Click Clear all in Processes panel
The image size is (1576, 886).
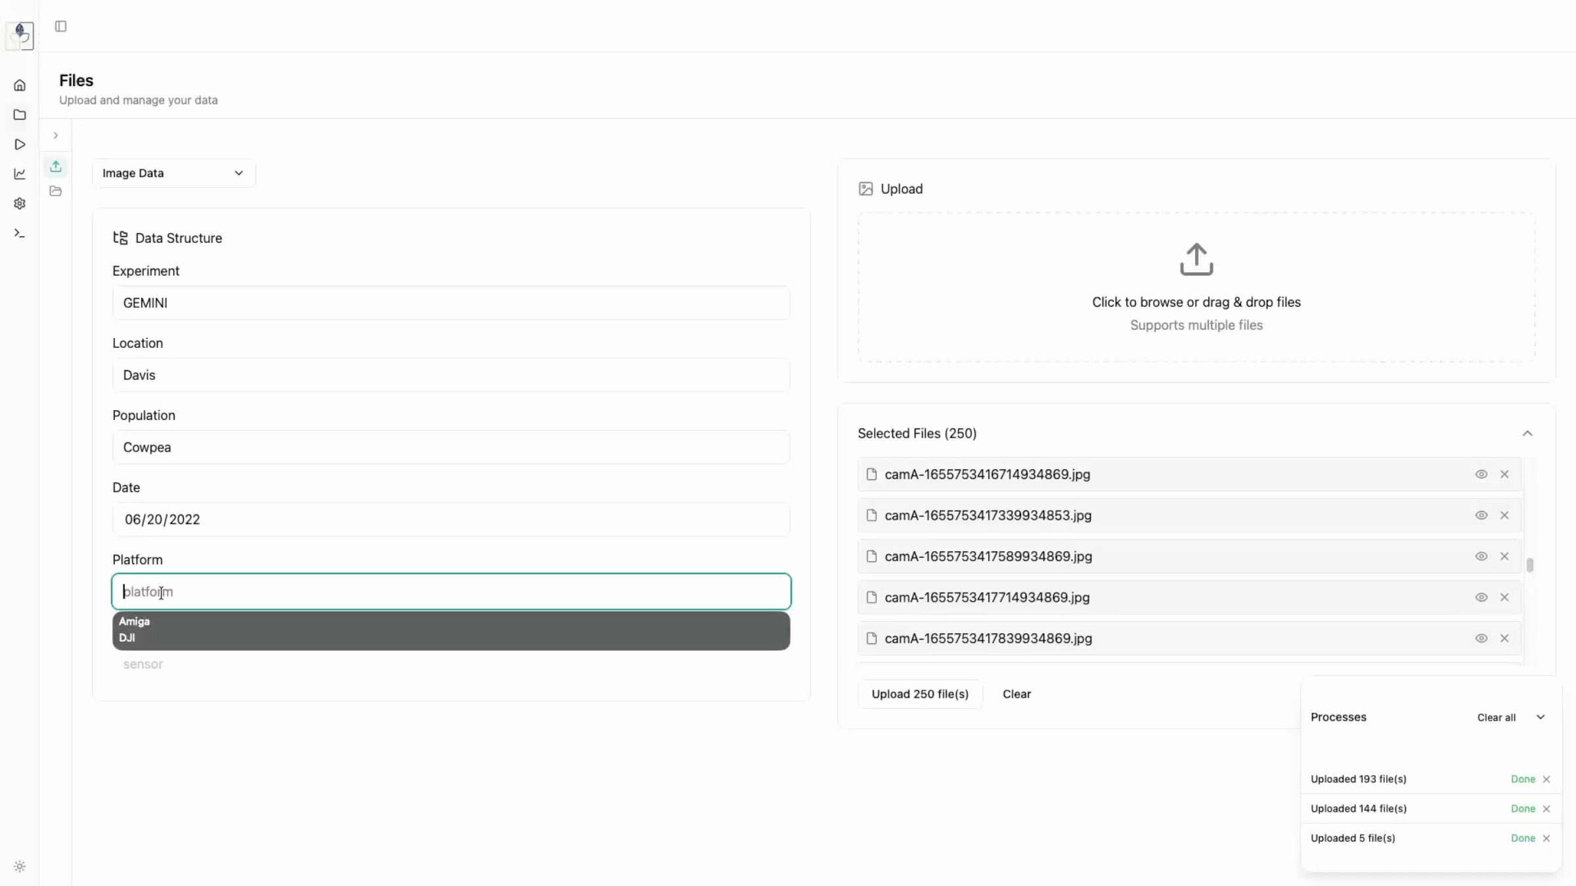coord(1496,717)
